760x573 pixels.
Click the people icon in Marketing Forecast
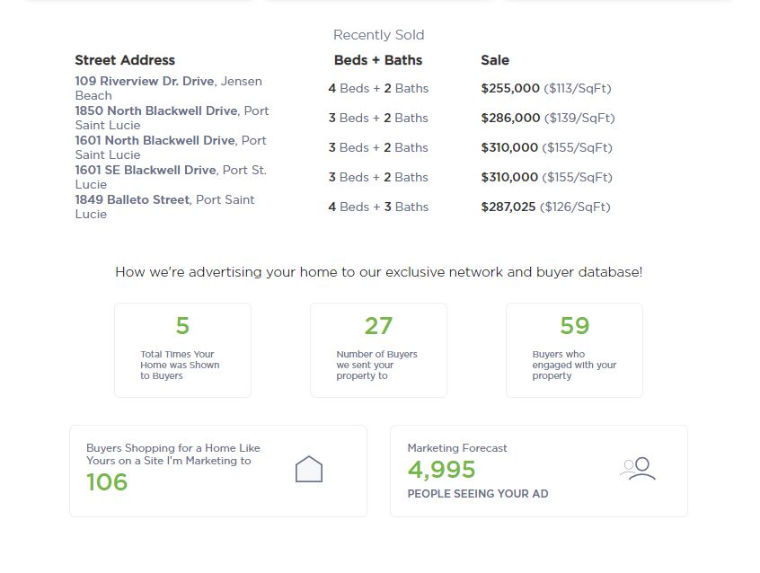click(x=637, y=469)
